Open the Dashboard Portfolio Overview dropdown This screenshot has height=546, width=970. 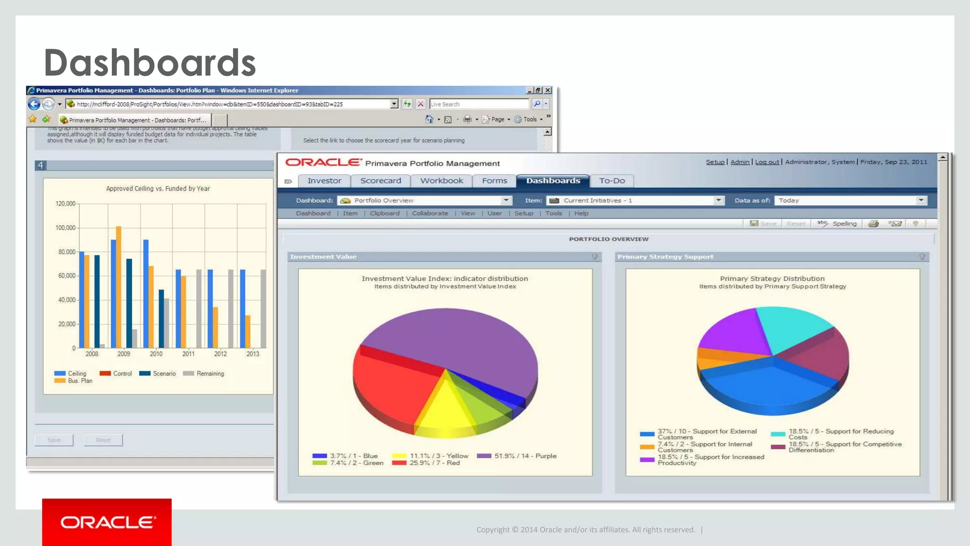point(506,200)
